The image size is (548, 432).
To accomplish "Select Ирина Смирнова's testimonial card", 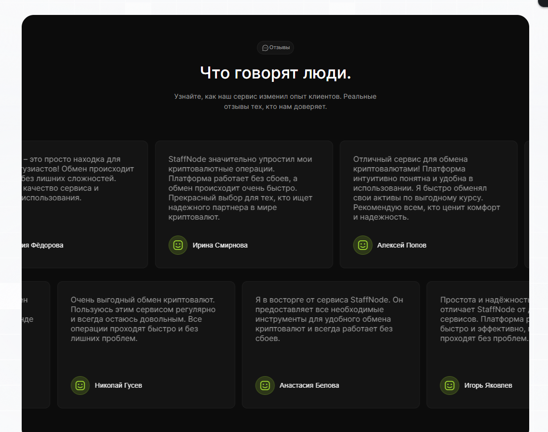I will pyautogui.click(x=243, y=204).
